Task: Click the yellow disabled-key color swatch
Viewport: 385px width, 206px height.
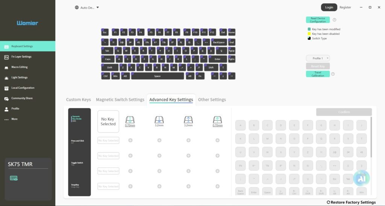Action: [309, 34]
